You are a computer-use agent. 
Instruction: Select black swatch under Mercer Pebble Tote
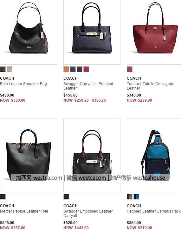click(x=3, y=197)
